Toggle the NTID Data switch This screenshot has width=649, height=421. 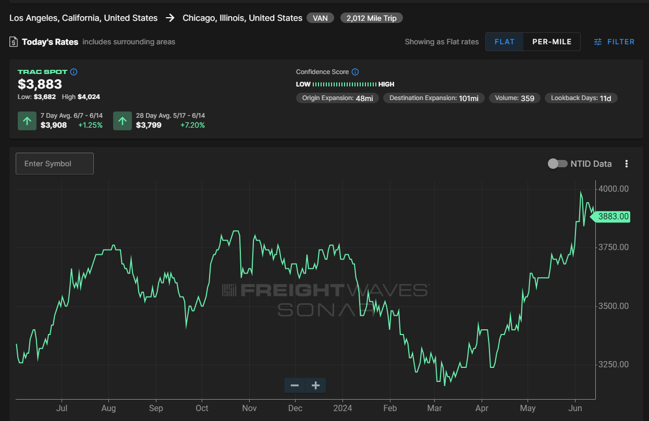click(557, 164)
